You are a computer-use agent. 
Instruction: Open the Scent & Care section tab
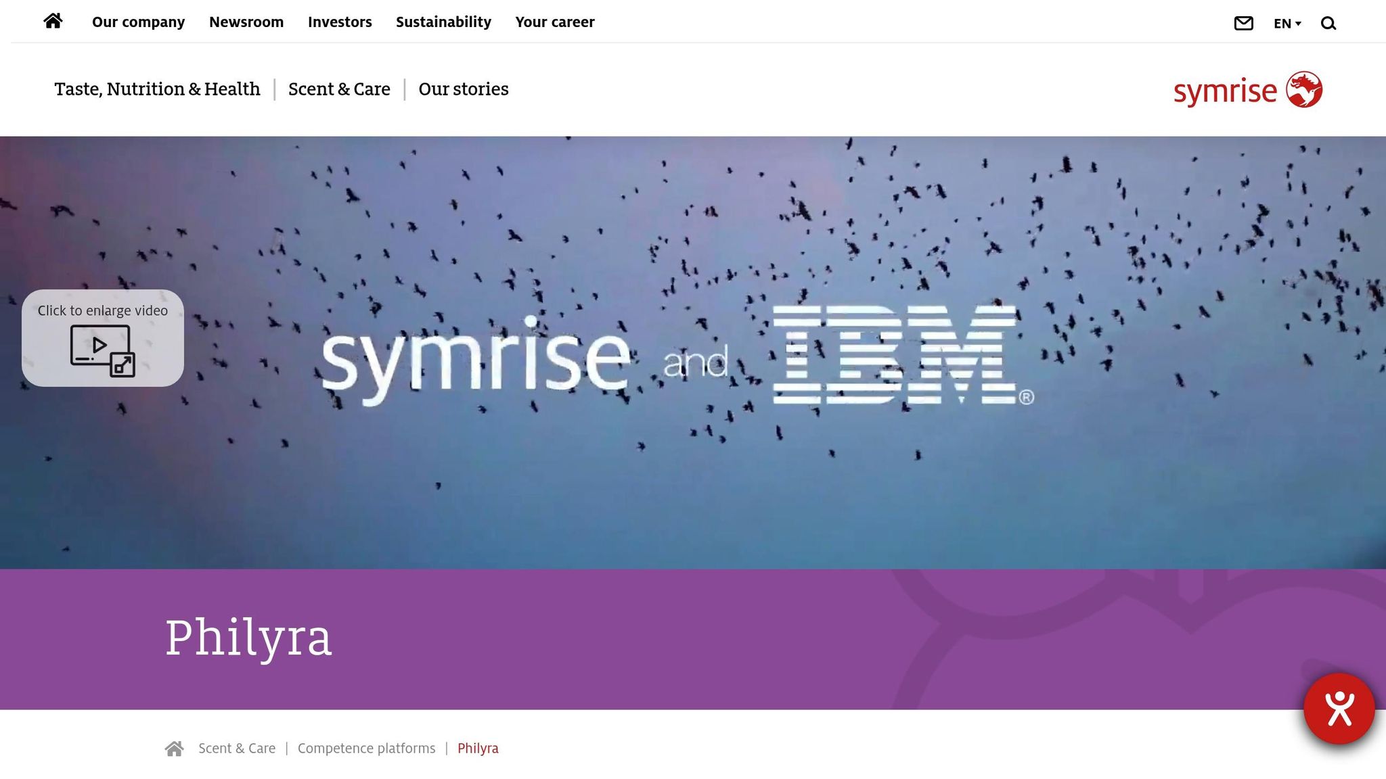pos(339,89)
